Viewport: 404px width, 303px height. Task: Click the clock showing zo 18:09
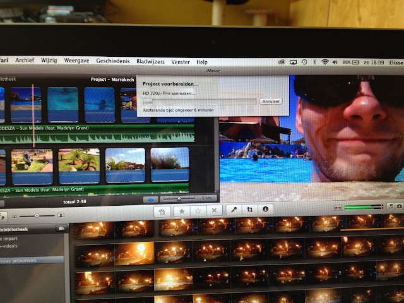pyautogui.click(x=374, y=62)
